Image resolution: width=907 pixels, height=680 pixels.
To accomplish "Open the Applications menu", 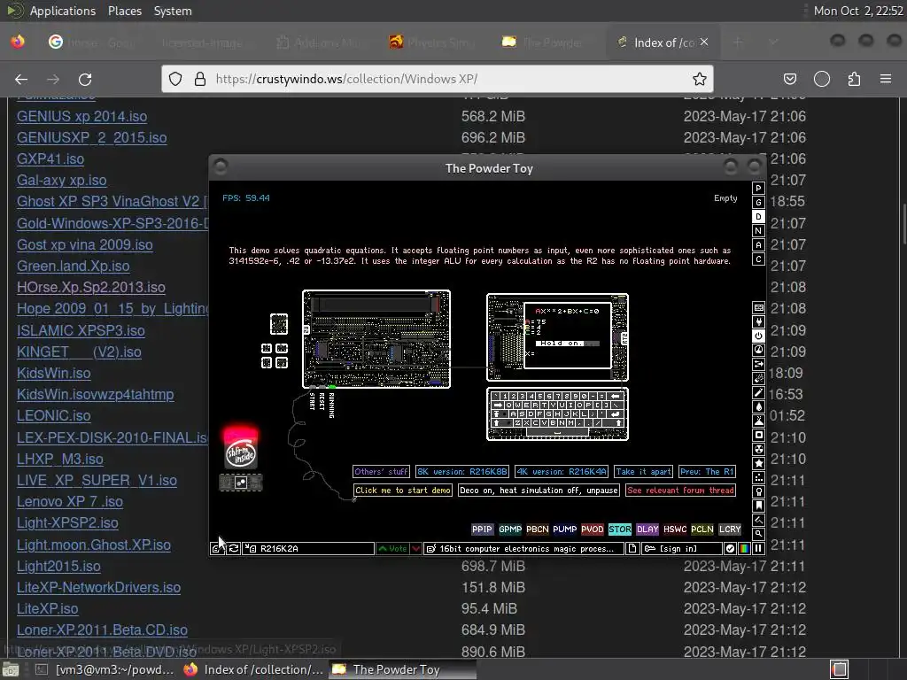I will click(63, 11).
